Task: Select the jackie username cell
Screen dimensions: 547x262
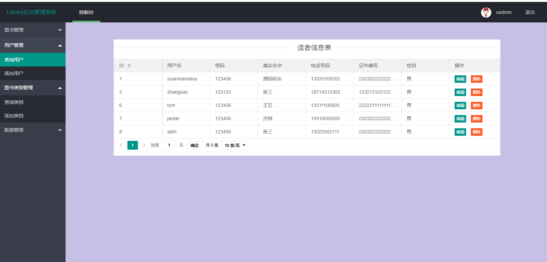Action: coord(186,118)
